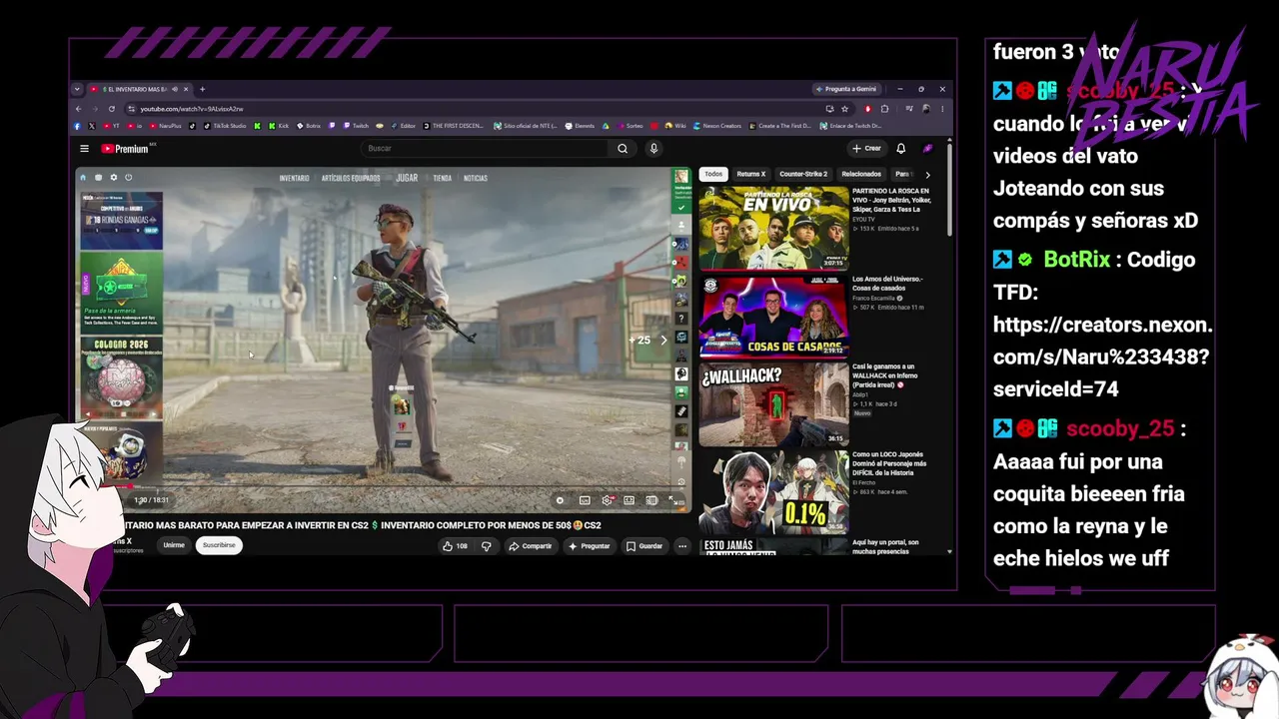Start voice search with the microphone icon
1279x719 pixels.
653,149
